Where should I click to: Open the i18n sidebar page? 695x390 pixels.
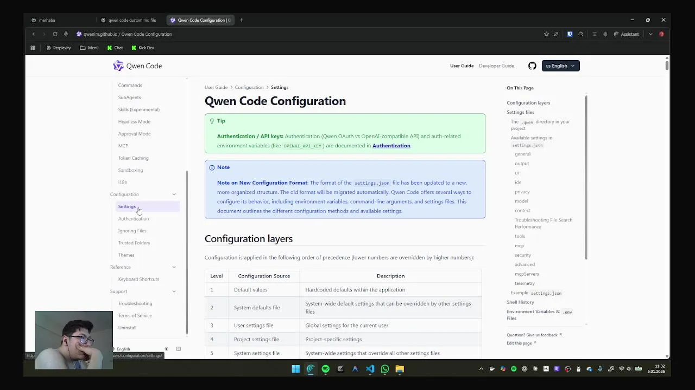(x=123, y=182)
